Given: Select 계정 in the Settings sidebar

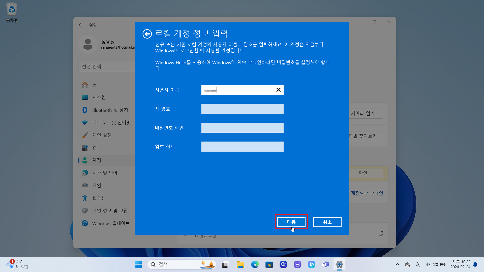Looking at the screenshot, I should pos(97,160).
